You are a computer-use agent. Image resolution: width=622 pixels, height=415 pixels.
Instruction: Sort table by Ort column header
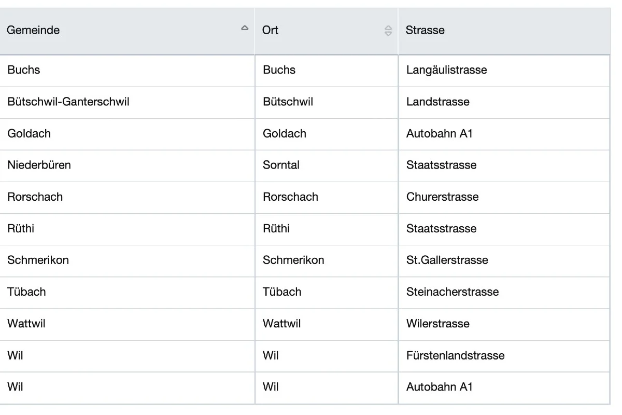[327, 31]
